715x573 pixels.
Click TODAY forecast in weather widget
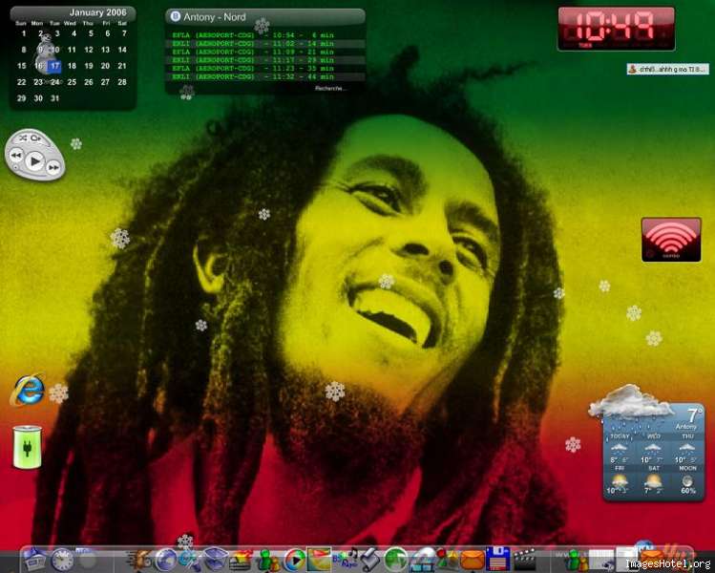[619, 449]
